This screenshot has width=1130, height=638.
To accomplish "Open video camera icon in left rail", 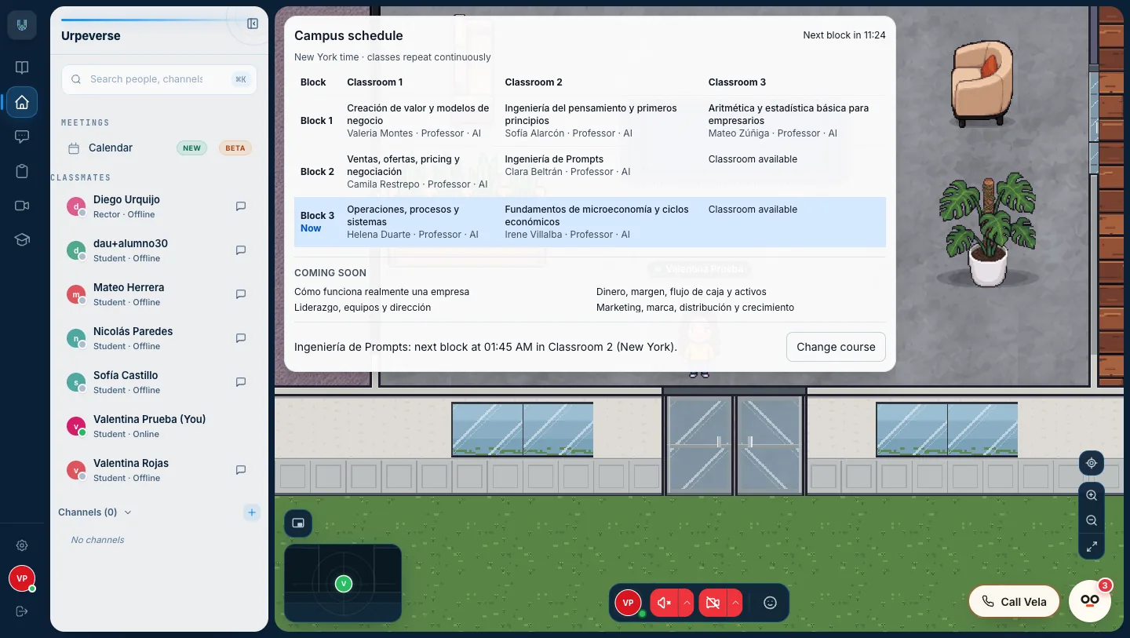I will pyautogui.click(x=22, y=206).
